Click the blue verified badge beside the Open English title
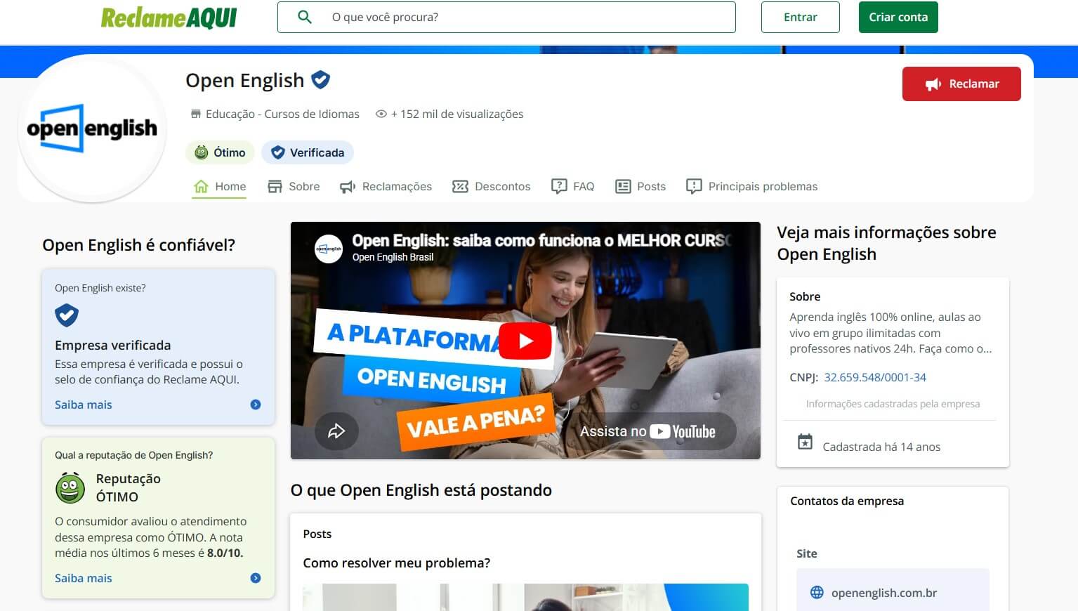The width and height of the screenshot is (1078, 611). [320, 80]
